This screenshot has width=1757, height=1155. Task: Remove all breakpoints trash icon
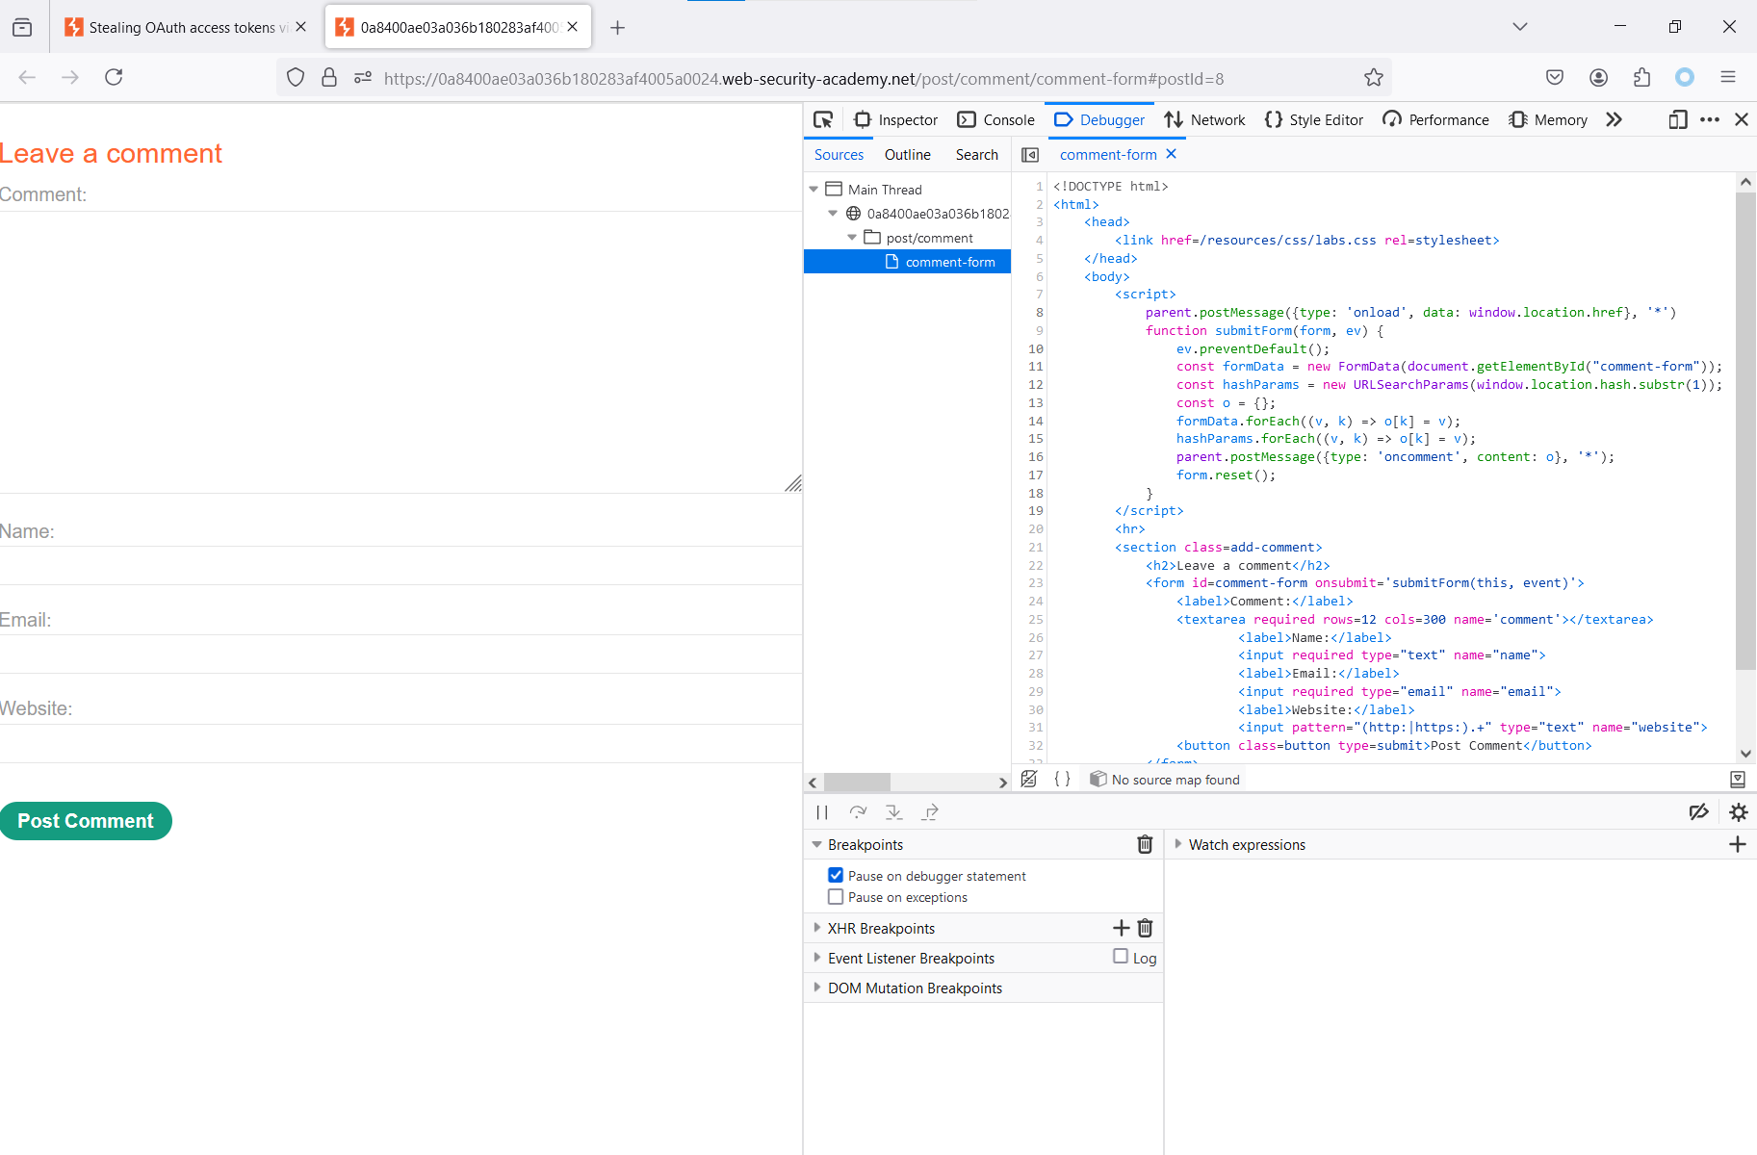point(1145,844)
